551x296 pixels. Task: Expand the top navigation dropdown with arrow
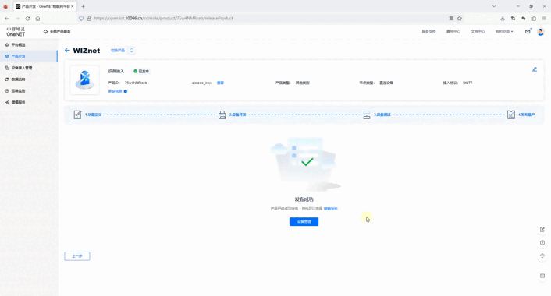[504, 32]
